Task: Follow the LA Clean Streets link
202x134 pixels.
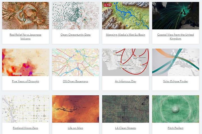Action: click(x=125, y=128)
